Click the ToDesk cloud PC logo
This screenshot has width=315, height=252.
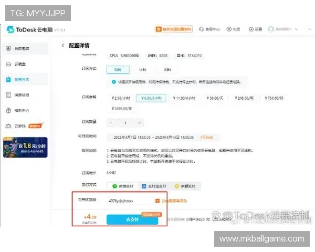coord(29,29)
